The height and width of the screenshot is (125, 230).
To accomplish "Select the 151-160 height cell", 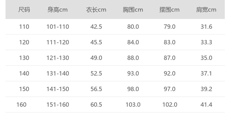I will 58,104.
